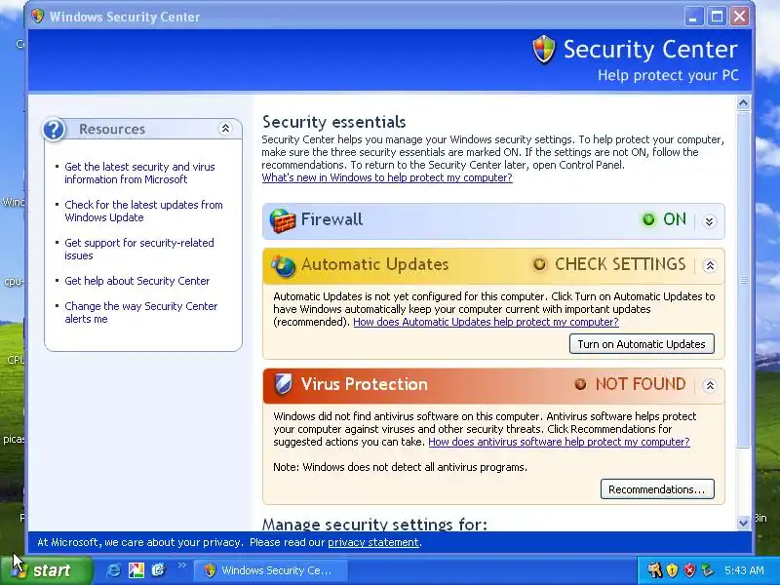Click the Virus Protection shield icon
780x585 pixels.
tap(283, 384)
